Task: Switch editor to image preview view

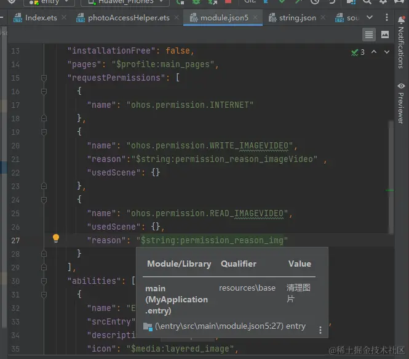Action: 385,34
